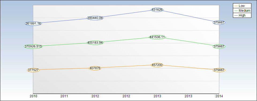Click the 2011 axis label
The image size is (257, 101).
tap(64, 96)
